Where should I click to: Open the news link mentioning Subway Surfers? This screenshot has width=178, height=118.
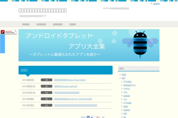point(66,86)
